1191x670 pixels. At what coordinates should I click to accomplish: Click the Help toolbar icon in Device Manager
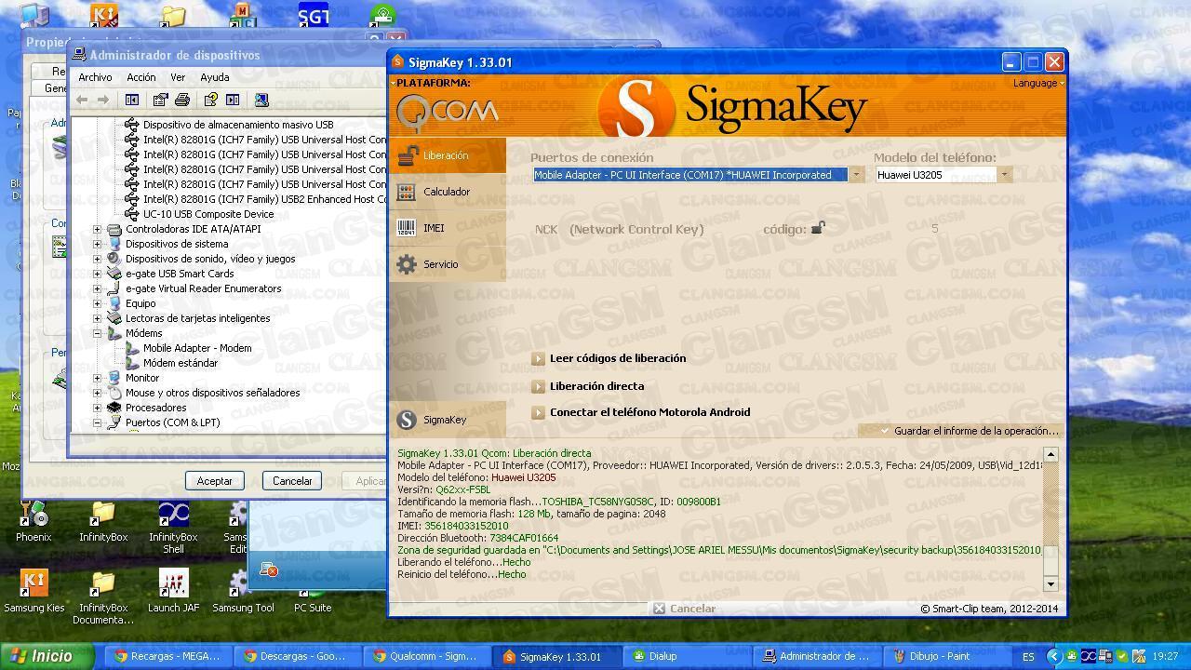tap(210, 100)
